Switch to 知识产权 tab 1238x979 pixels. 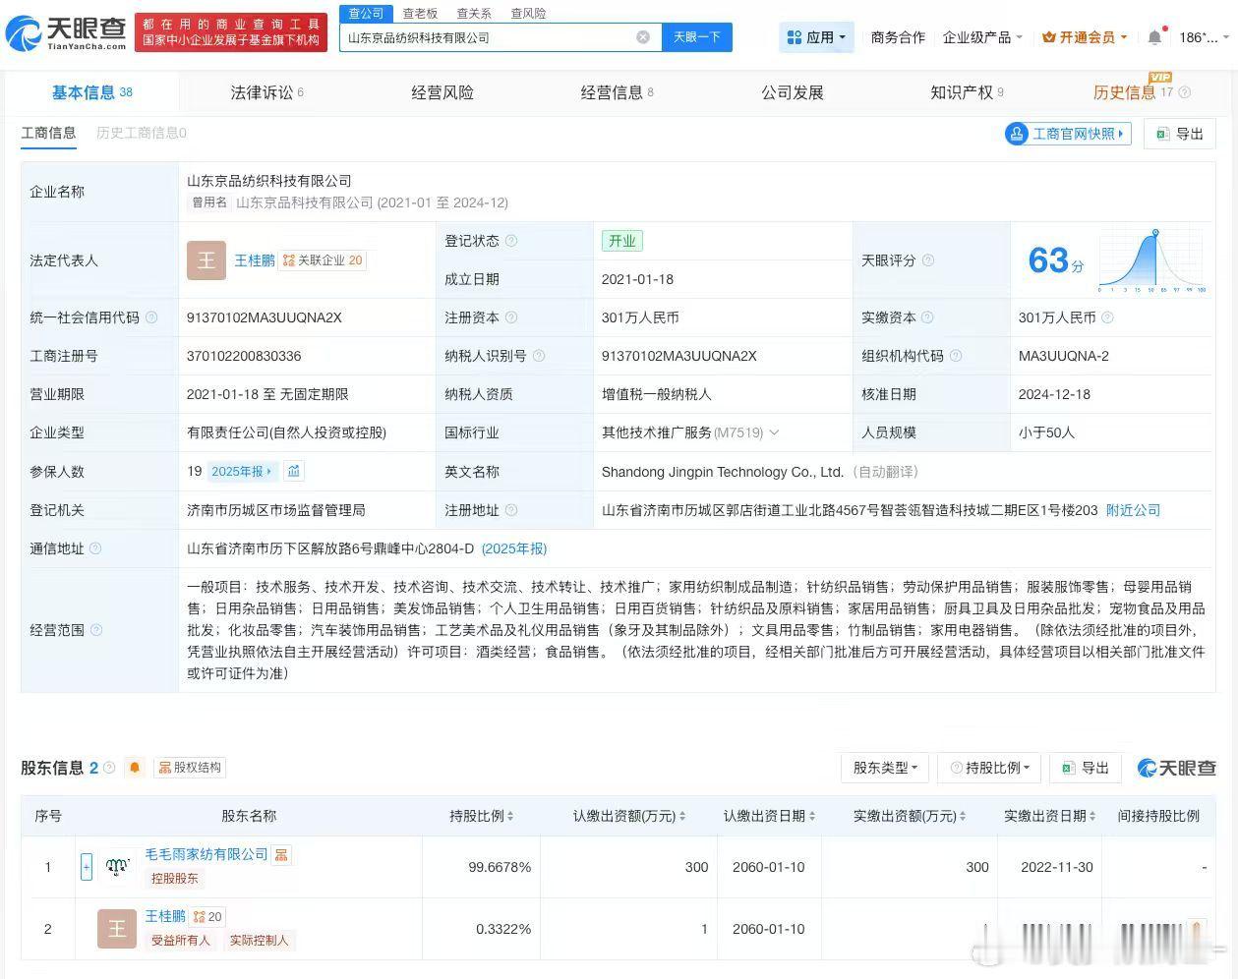pyautogui.click(x=967, y=92)
